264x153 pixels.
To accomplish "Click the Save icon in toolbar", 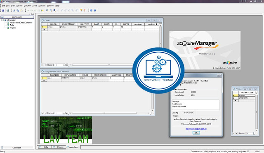I will [3, 10].
